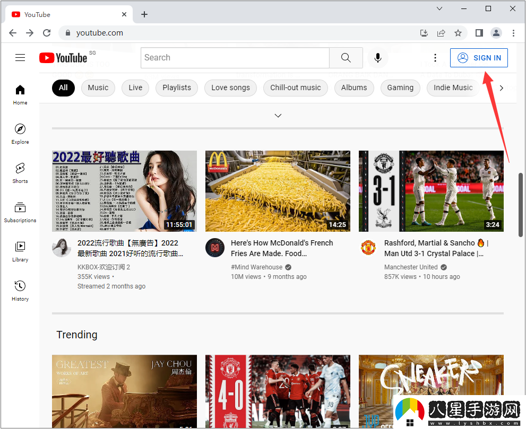Open the Explore section in the sidebar
526x429 pixels.
pos(20,133)
